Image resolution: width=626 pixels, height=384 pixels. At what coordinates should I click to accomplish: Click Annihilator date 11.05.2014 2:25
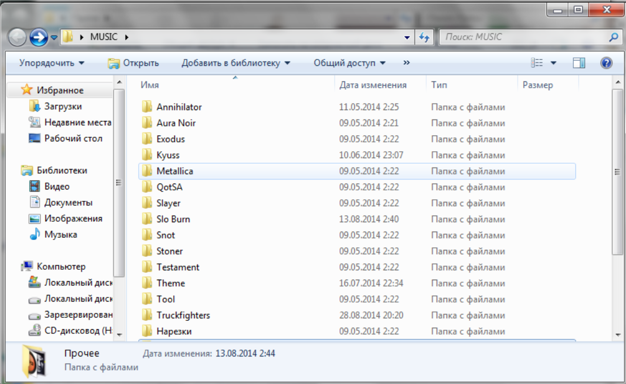(x=369, y=107)
